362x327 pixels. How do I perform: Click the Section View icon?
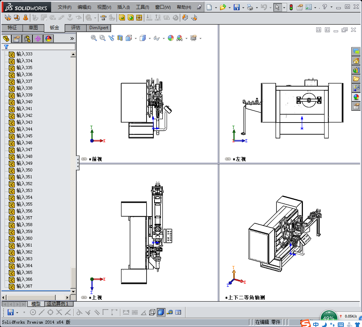(x=120, y=38)
